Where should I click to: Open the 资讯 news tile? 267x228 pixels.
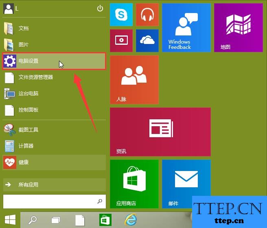(160, 132)
